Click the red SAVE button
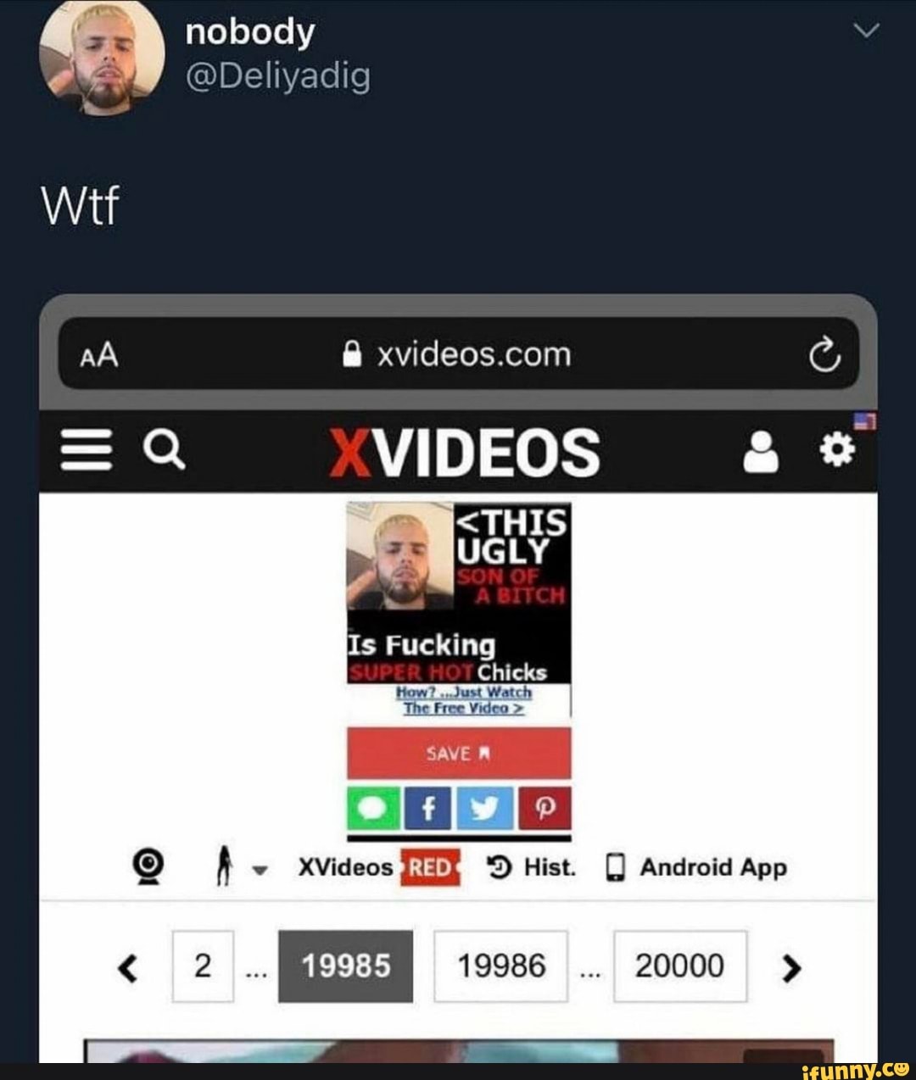 click(459, 753)
